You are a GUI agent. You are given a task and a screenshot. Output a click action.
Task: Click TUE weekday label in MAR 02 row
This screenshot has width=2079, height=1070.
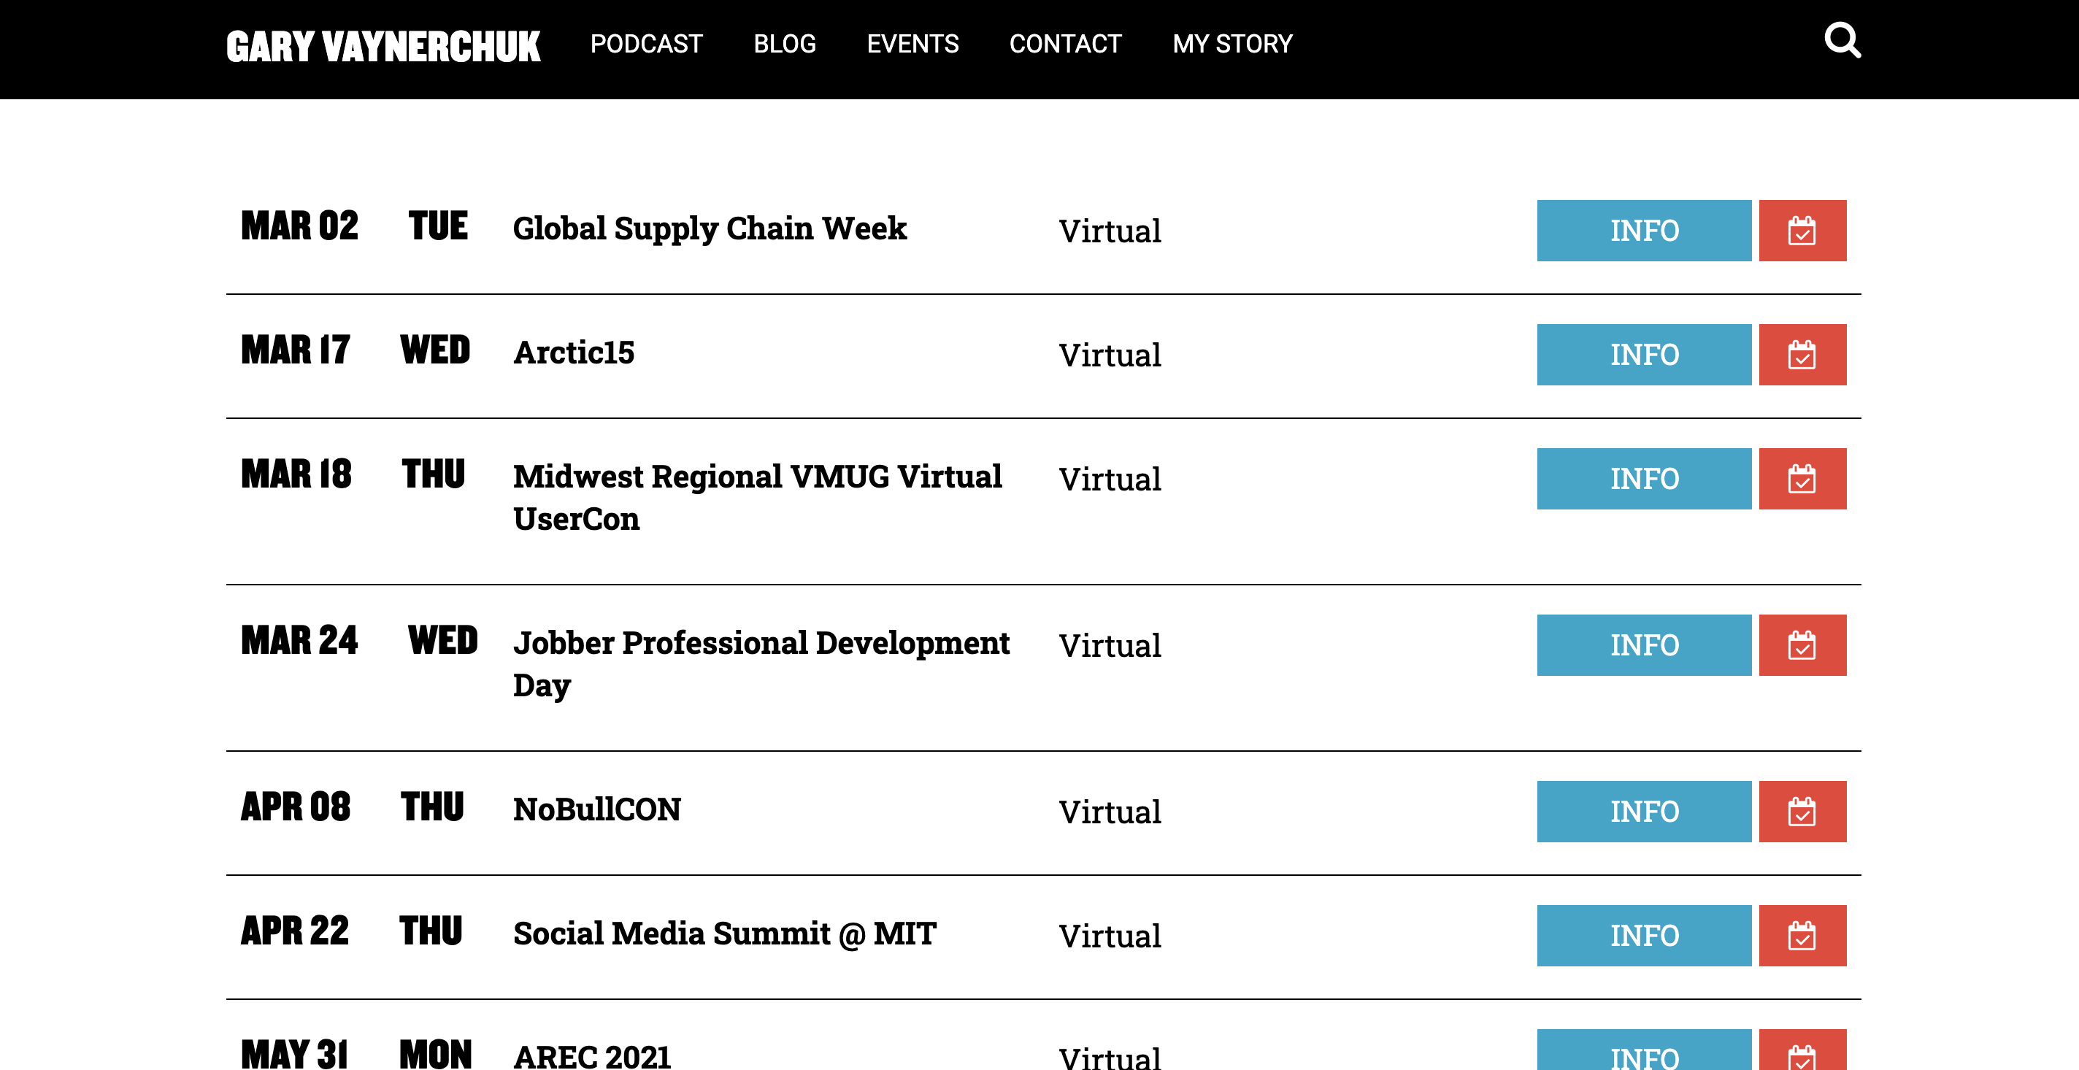[437, 226]
